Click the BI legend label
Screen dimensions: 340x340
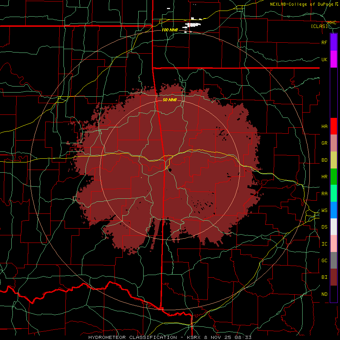(324, 277)
